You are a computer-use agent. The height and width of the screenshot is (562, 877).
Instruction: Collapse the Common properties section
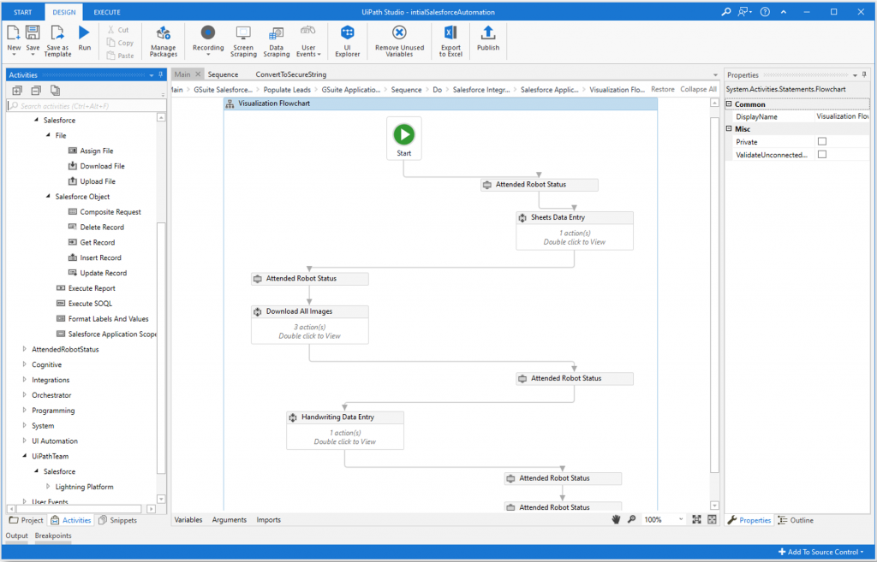729,104
